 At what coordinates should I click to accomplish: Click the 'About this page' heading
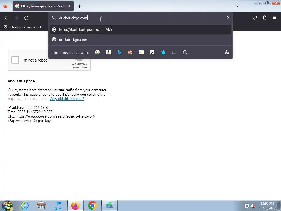(21, 81)
